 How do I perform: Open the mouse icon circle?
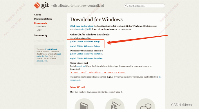[x=115, y=104]
